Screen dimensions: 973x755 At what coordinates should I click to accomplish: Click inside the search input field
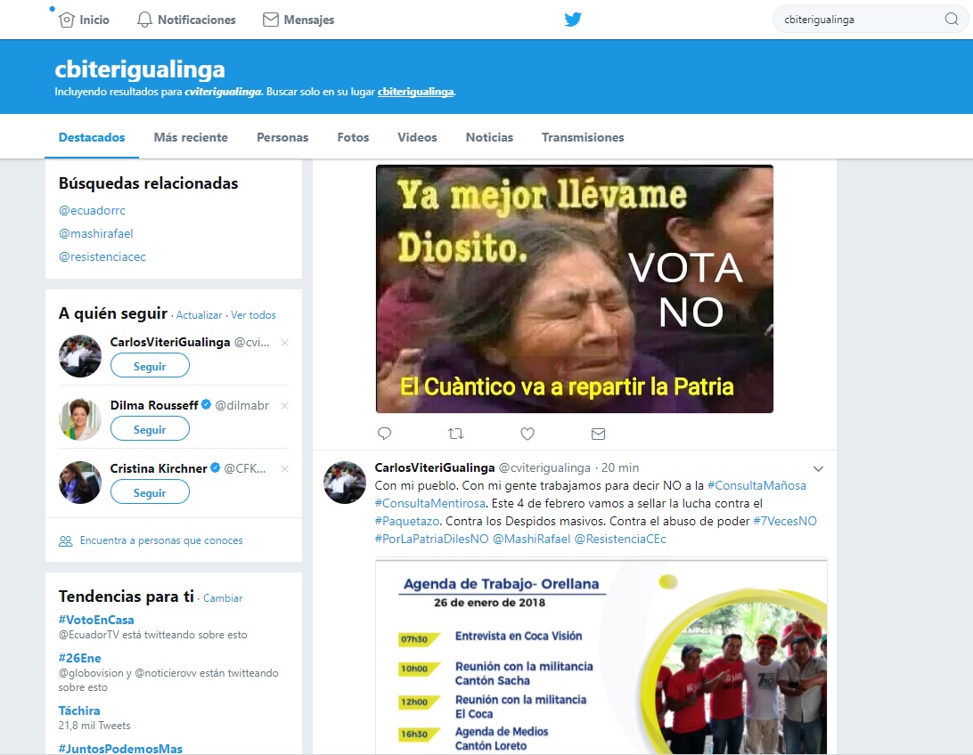pos(855,20)
